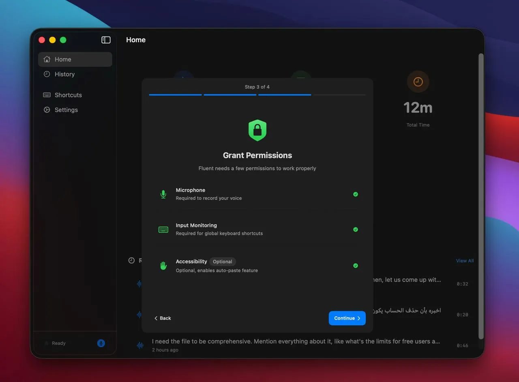Viewport: 519px width, 382px height.
Task: Click the View All link
Action: [465, 261]
